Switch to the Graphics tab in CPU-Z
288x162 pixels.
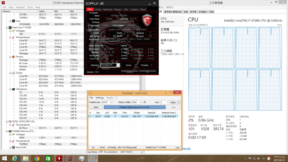pos(134,10)
